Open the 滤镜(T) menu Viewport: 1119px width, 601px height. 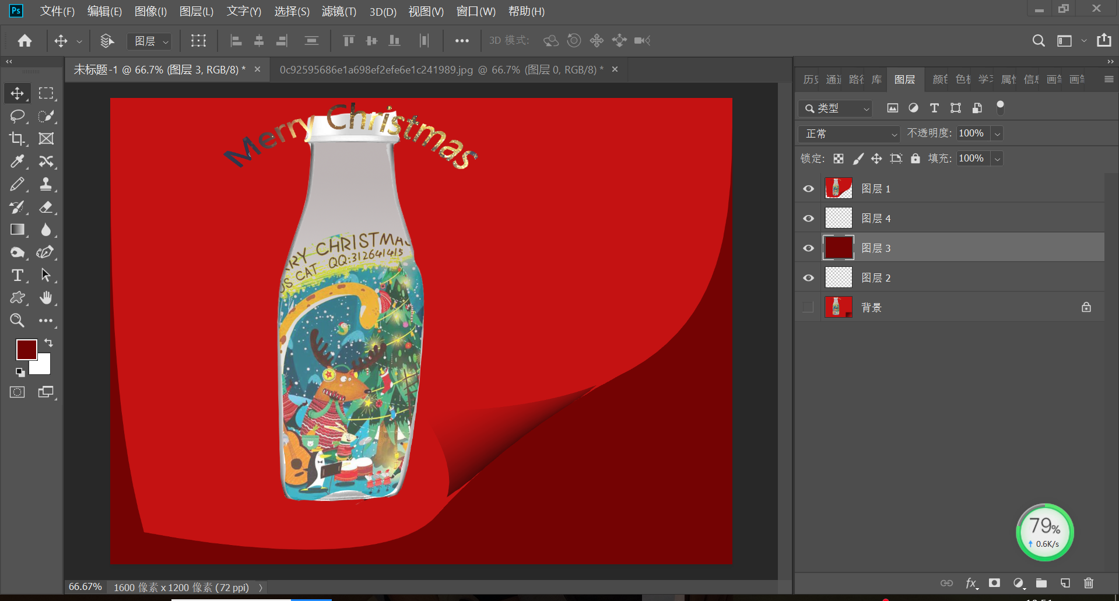[x=339, y=12]
